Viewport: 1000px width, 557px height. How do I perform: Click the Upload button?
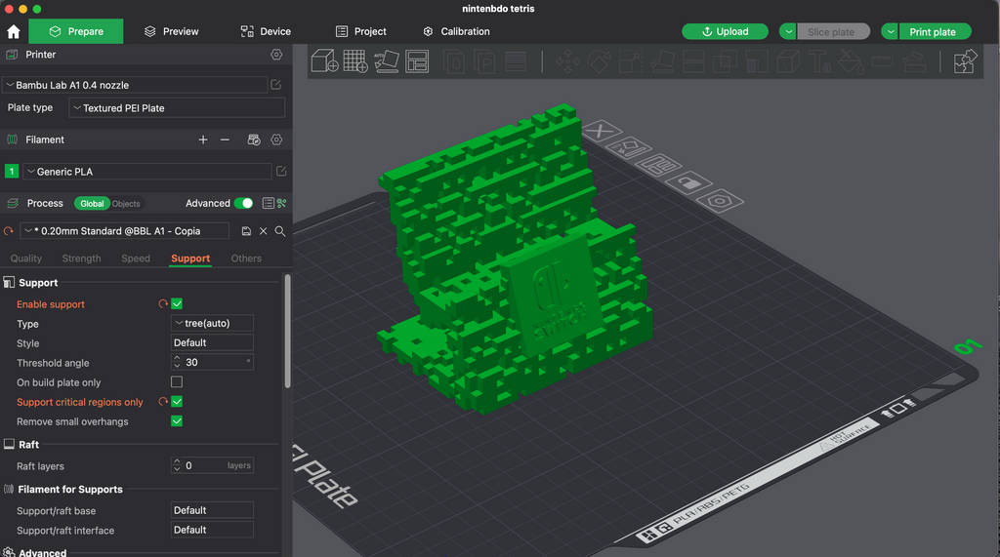click(x=726, y=31)
